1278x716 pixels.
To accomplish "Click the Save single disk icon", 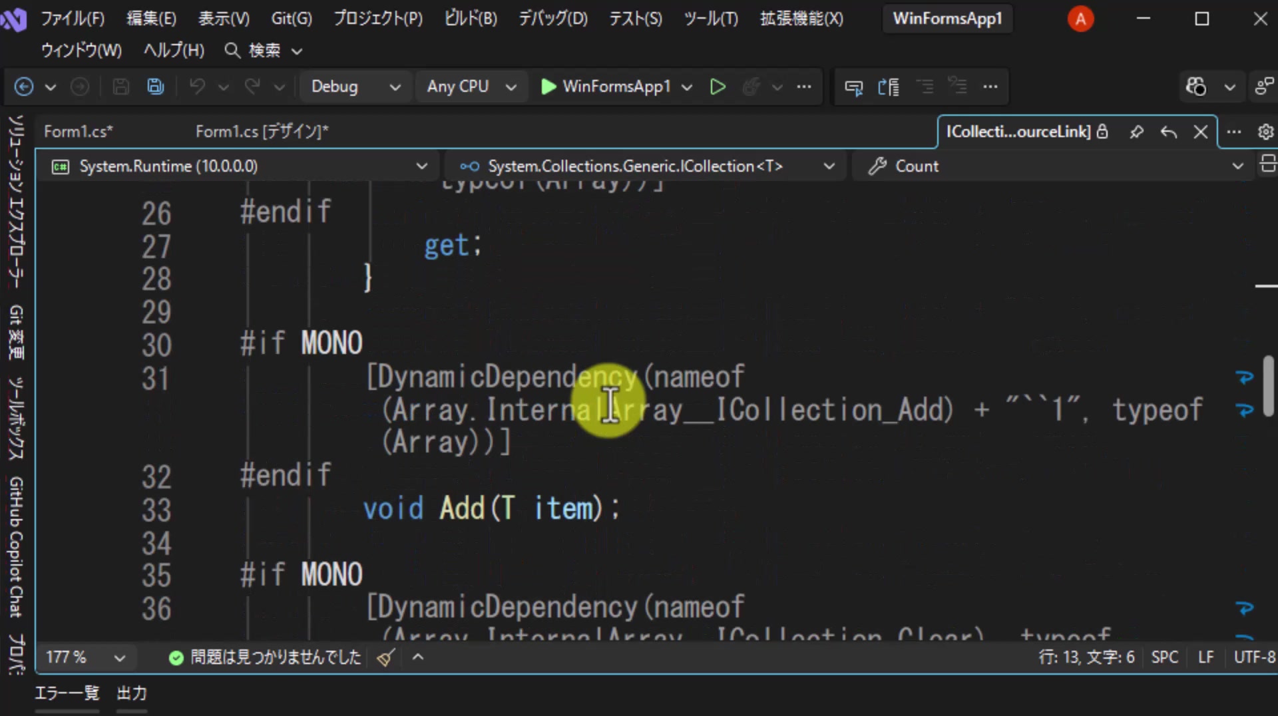I will [120, 87].
